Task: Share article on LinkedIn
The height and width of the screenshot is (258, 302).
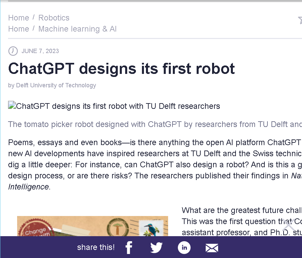Action: coord(184,248)
